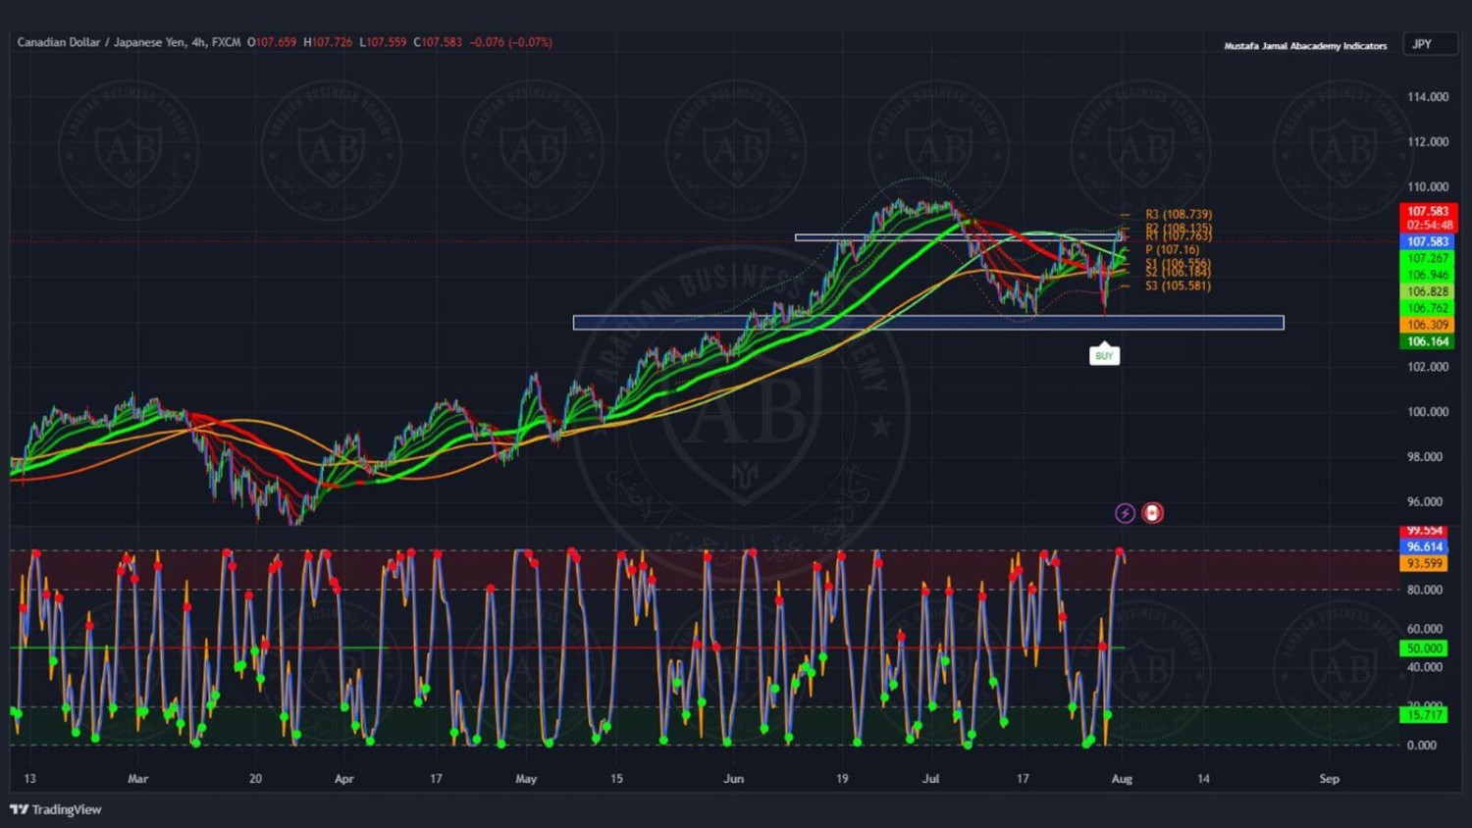Click the lightning bolt event icon
This screenshot has width=1472, height=828.
coord(1125,513)
